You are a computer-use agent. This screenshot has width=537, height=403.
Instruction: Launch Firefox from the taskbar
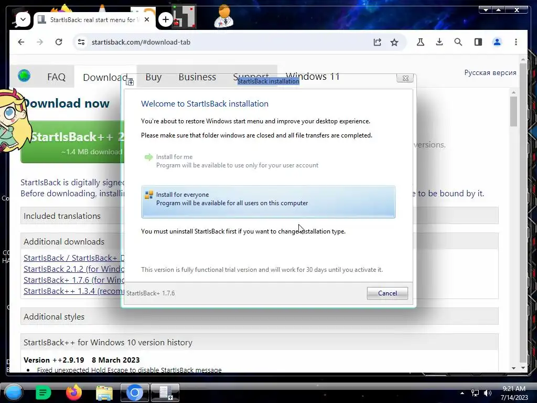74,393
